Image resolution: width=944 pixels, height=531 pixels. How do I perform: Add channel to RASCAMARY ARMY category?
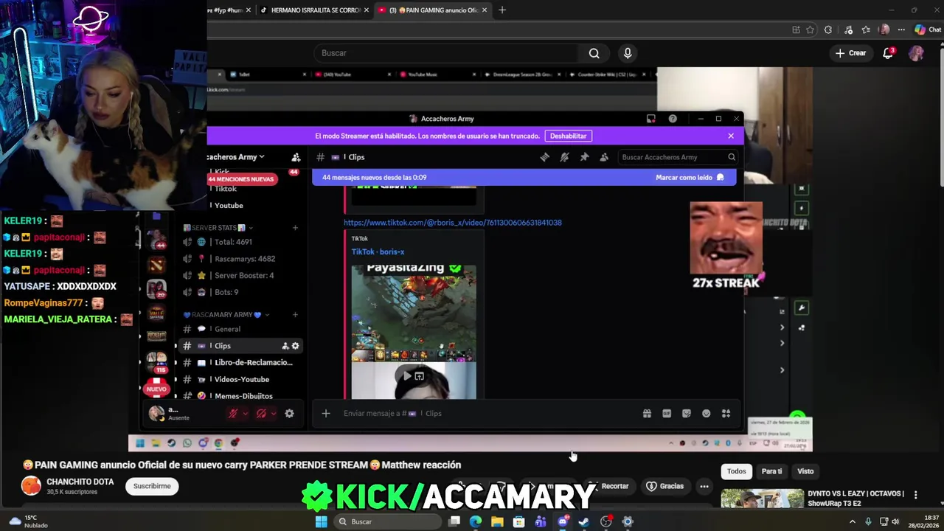click(295, 315)
